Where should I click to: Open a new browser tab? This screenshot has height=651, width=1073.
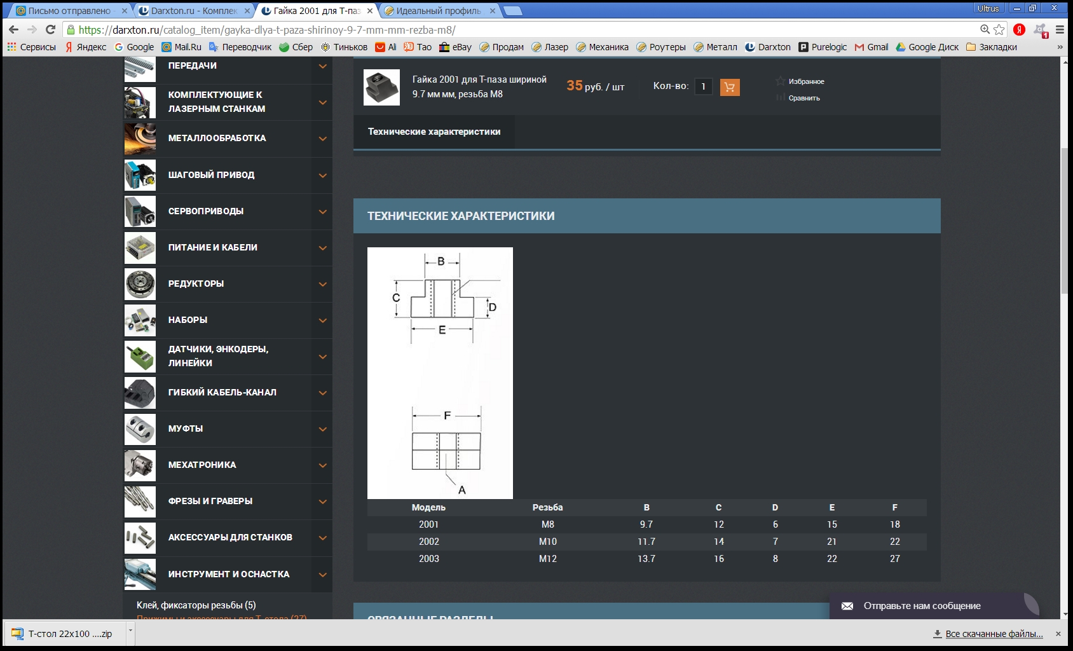(512, 11)
